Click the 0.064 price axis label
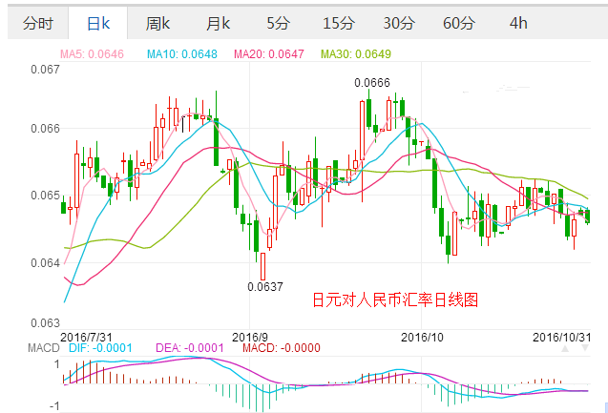Screen dimensions: 608x413 click(x=46, y=262)
